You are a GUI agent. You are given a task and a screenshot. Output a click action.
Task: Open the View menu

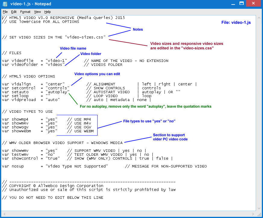(37, 12)
